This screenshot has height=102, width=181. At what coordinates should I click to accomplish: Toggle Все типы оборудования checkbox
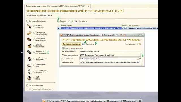pos(27,21)
